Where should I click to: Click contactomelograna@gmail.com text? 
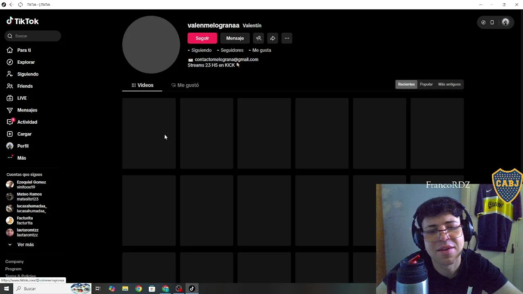click(x=226, y=59)
